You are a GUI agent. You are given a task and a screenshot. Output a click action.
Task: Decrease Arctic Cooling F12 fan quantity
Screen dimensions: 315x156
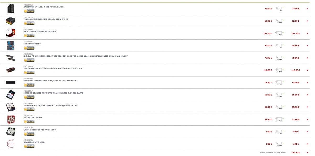pos(275,131)
